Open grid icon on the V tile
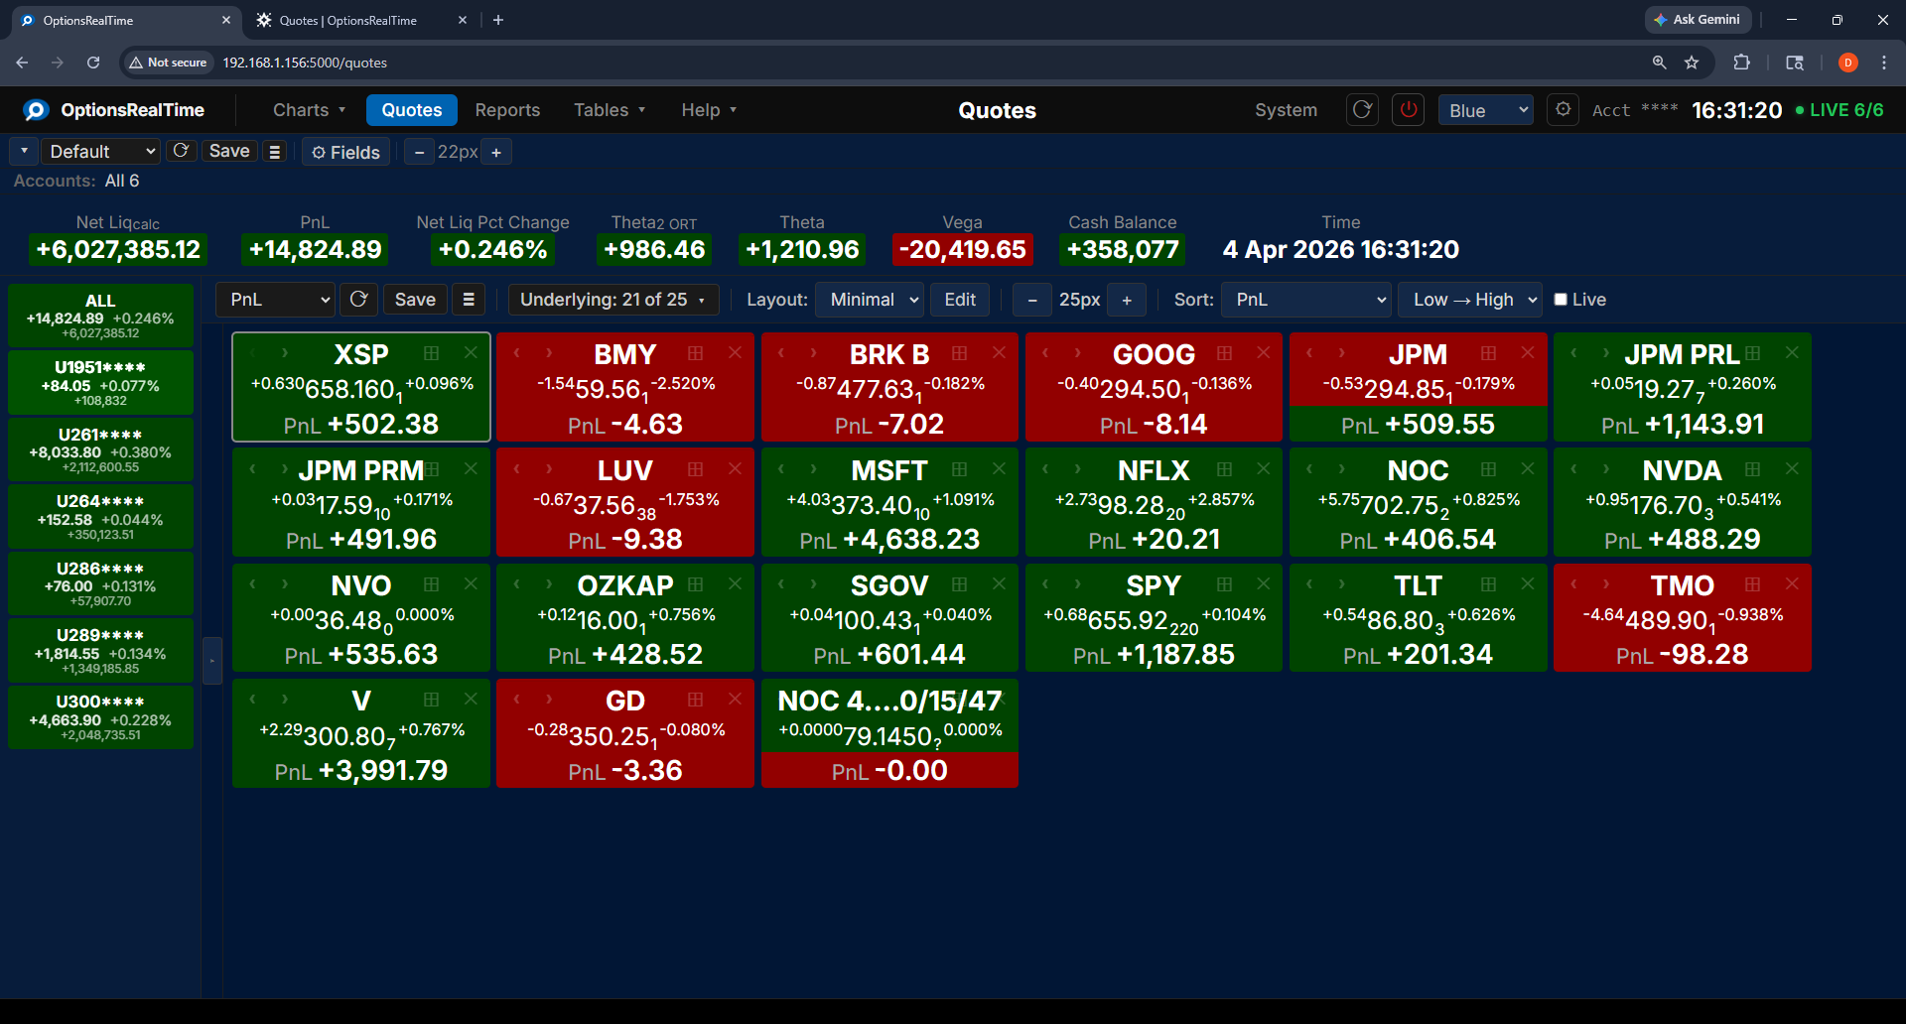The height and width of the screenshot is (1024, 1906). pos(431,700)
